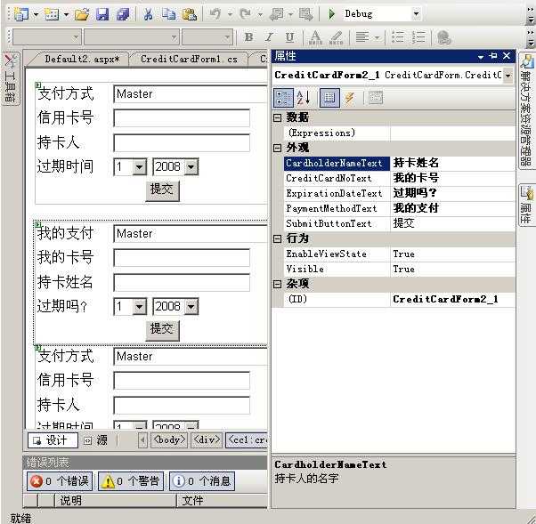The image size is (536, 524).
Task: Open the font name combo box
Action: coord(132,37)
